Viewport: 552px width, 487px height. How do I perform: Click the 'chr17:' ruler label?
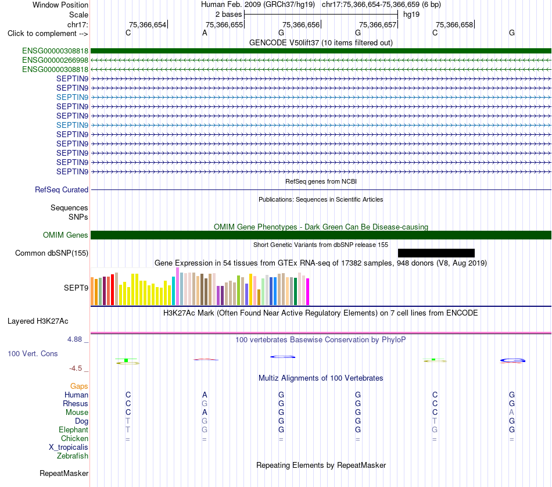(x=77, y=24)
